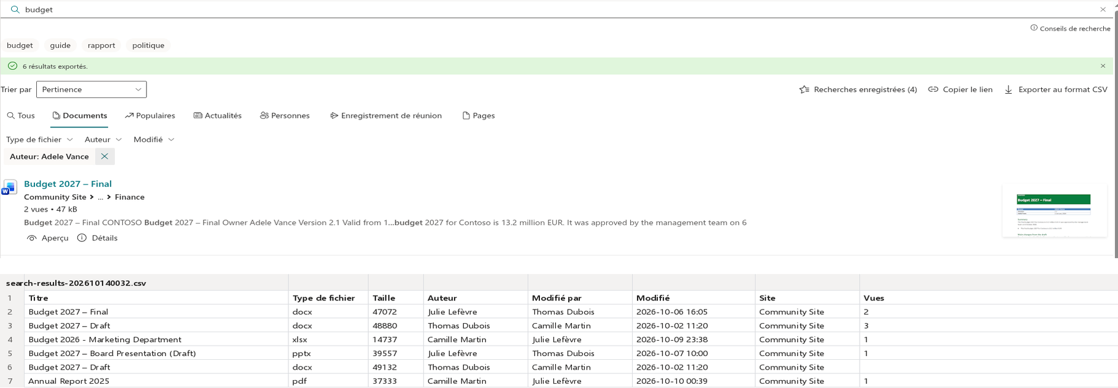Select size cell 48880

396,325
